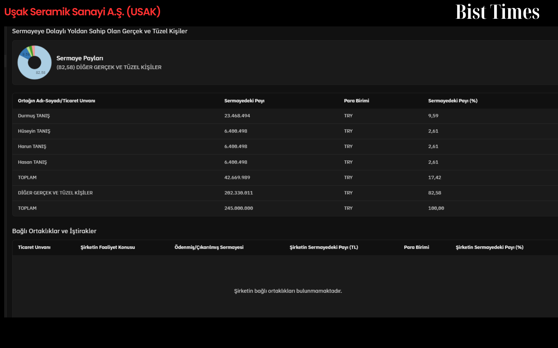Click the value 23.468.494
The height and width of the screenshot is (348, 558).
click(237, 116)
